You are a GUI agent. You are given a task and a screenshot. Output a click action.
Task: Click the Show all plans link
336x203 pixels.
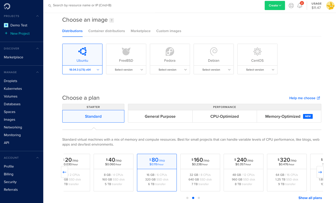(310, 198)
